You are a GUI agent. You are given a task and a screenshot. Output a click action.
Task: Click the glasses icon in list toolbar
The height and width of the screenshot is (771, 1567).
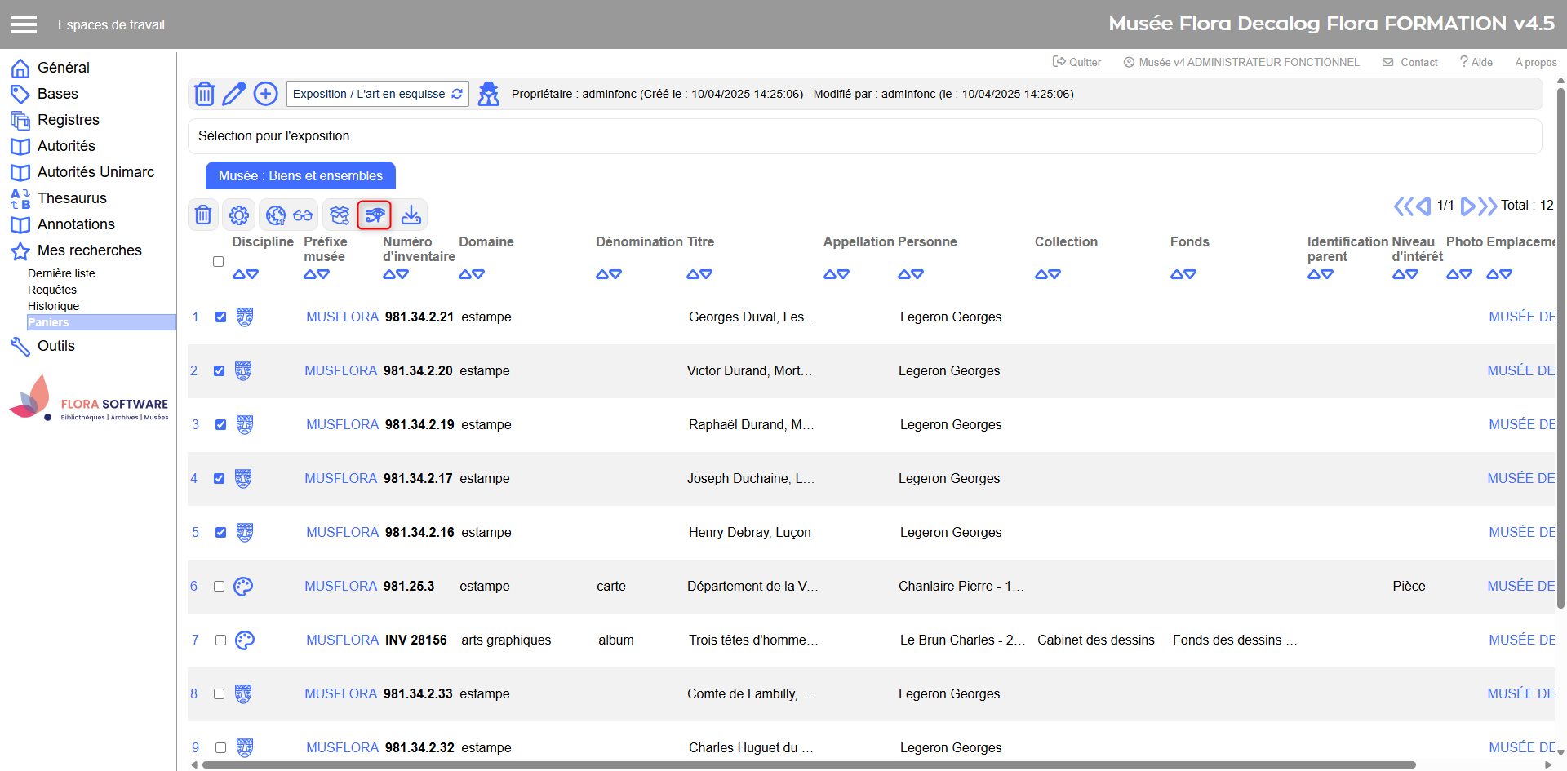pyautogui.click(x=303, y=215)
